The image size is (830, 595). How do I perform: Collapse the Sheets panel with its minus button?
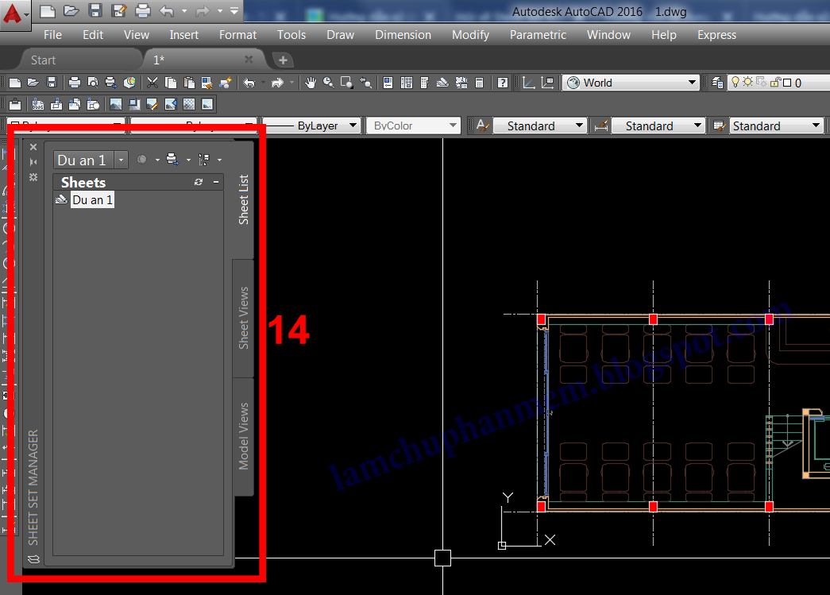point(215,182)
